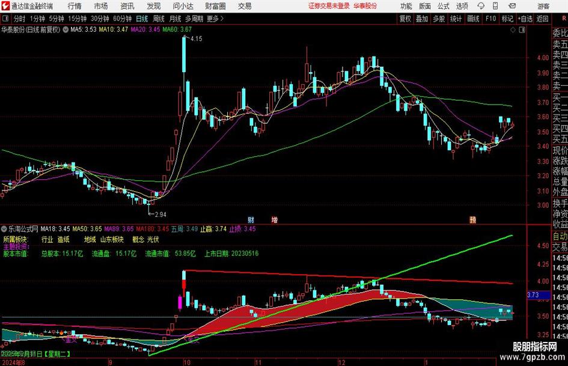This screenshot has width=568, height=366.
Task: Select the 月线 monthly period
Action: (x=175, y=19)
